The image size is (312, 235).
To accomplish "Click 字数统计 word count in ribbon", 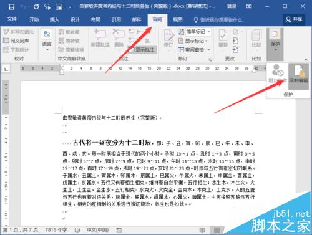I will coord(16,50).
